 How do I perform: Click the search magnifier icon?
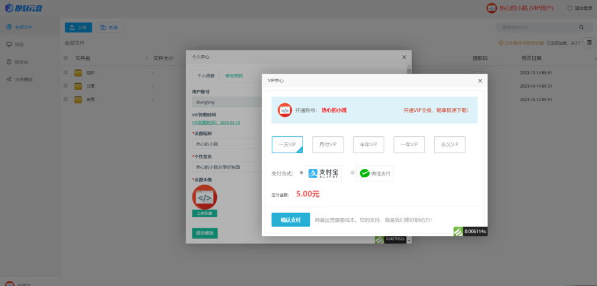(581, 27)
